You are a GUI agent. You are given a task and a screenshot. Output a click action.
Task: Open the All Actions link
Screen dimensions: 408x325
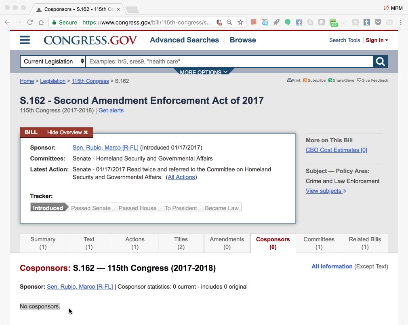pos(181,177)
